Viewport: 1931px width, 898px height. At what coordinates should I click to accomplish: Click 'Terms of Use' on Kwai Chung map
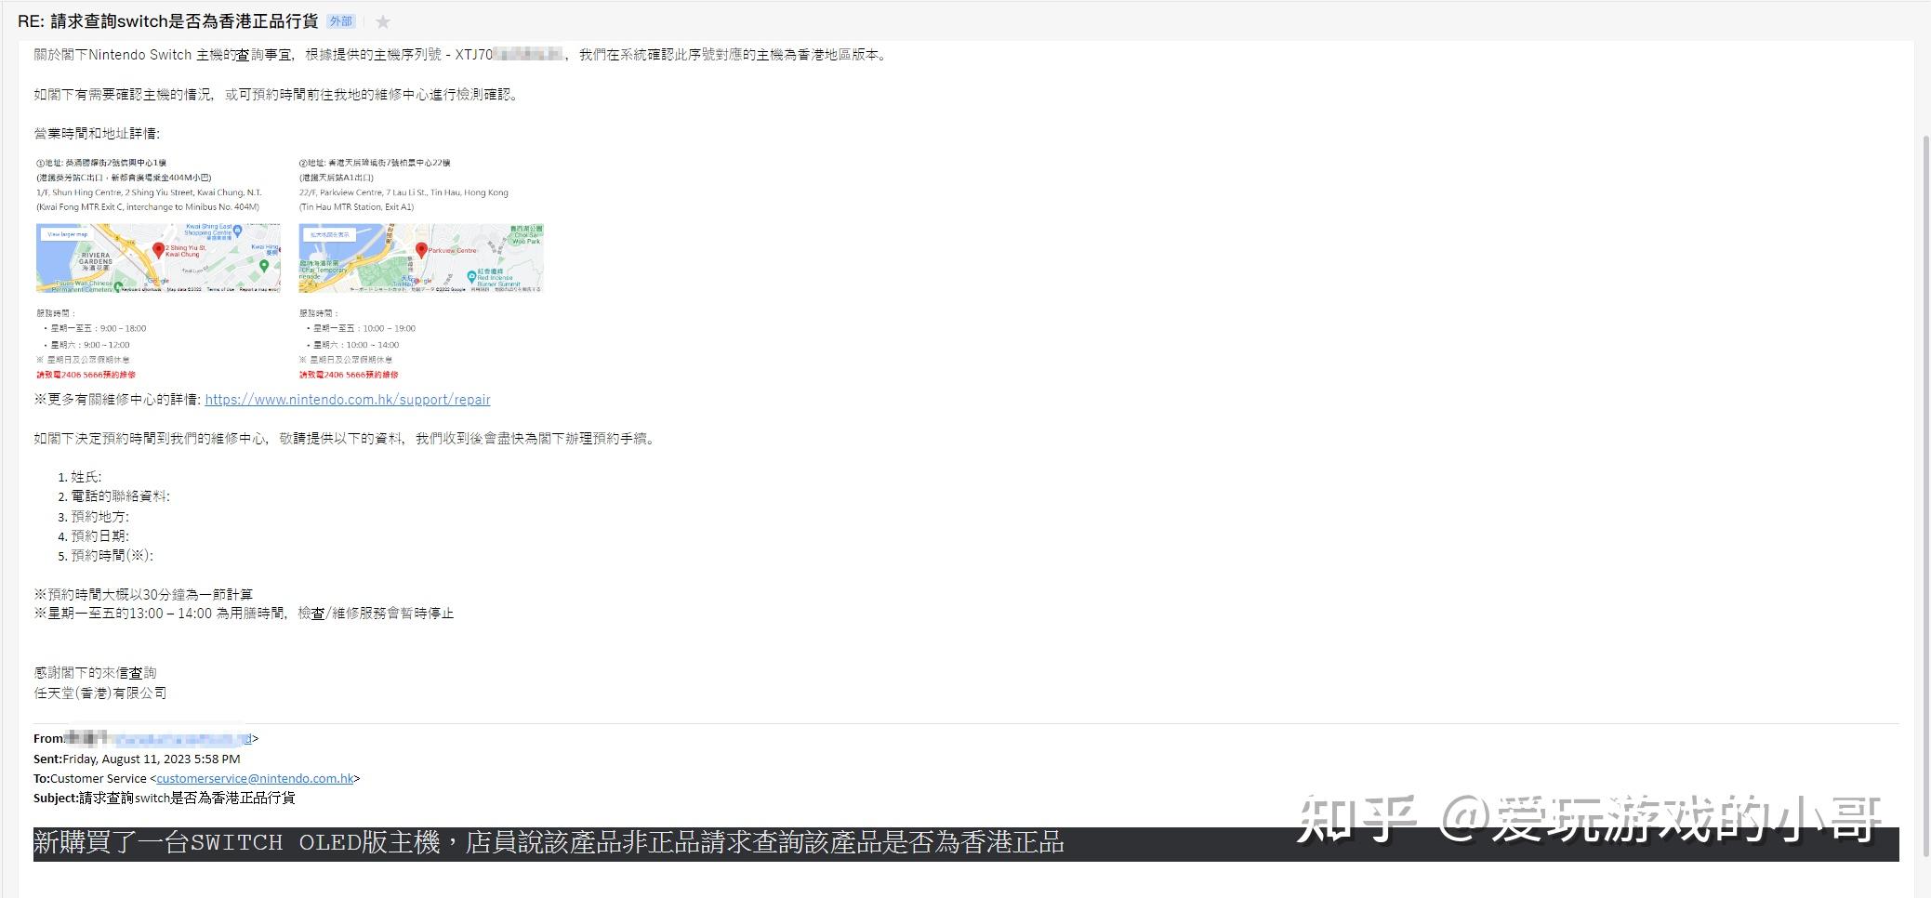pyautogui.click(x=220, y=289)
